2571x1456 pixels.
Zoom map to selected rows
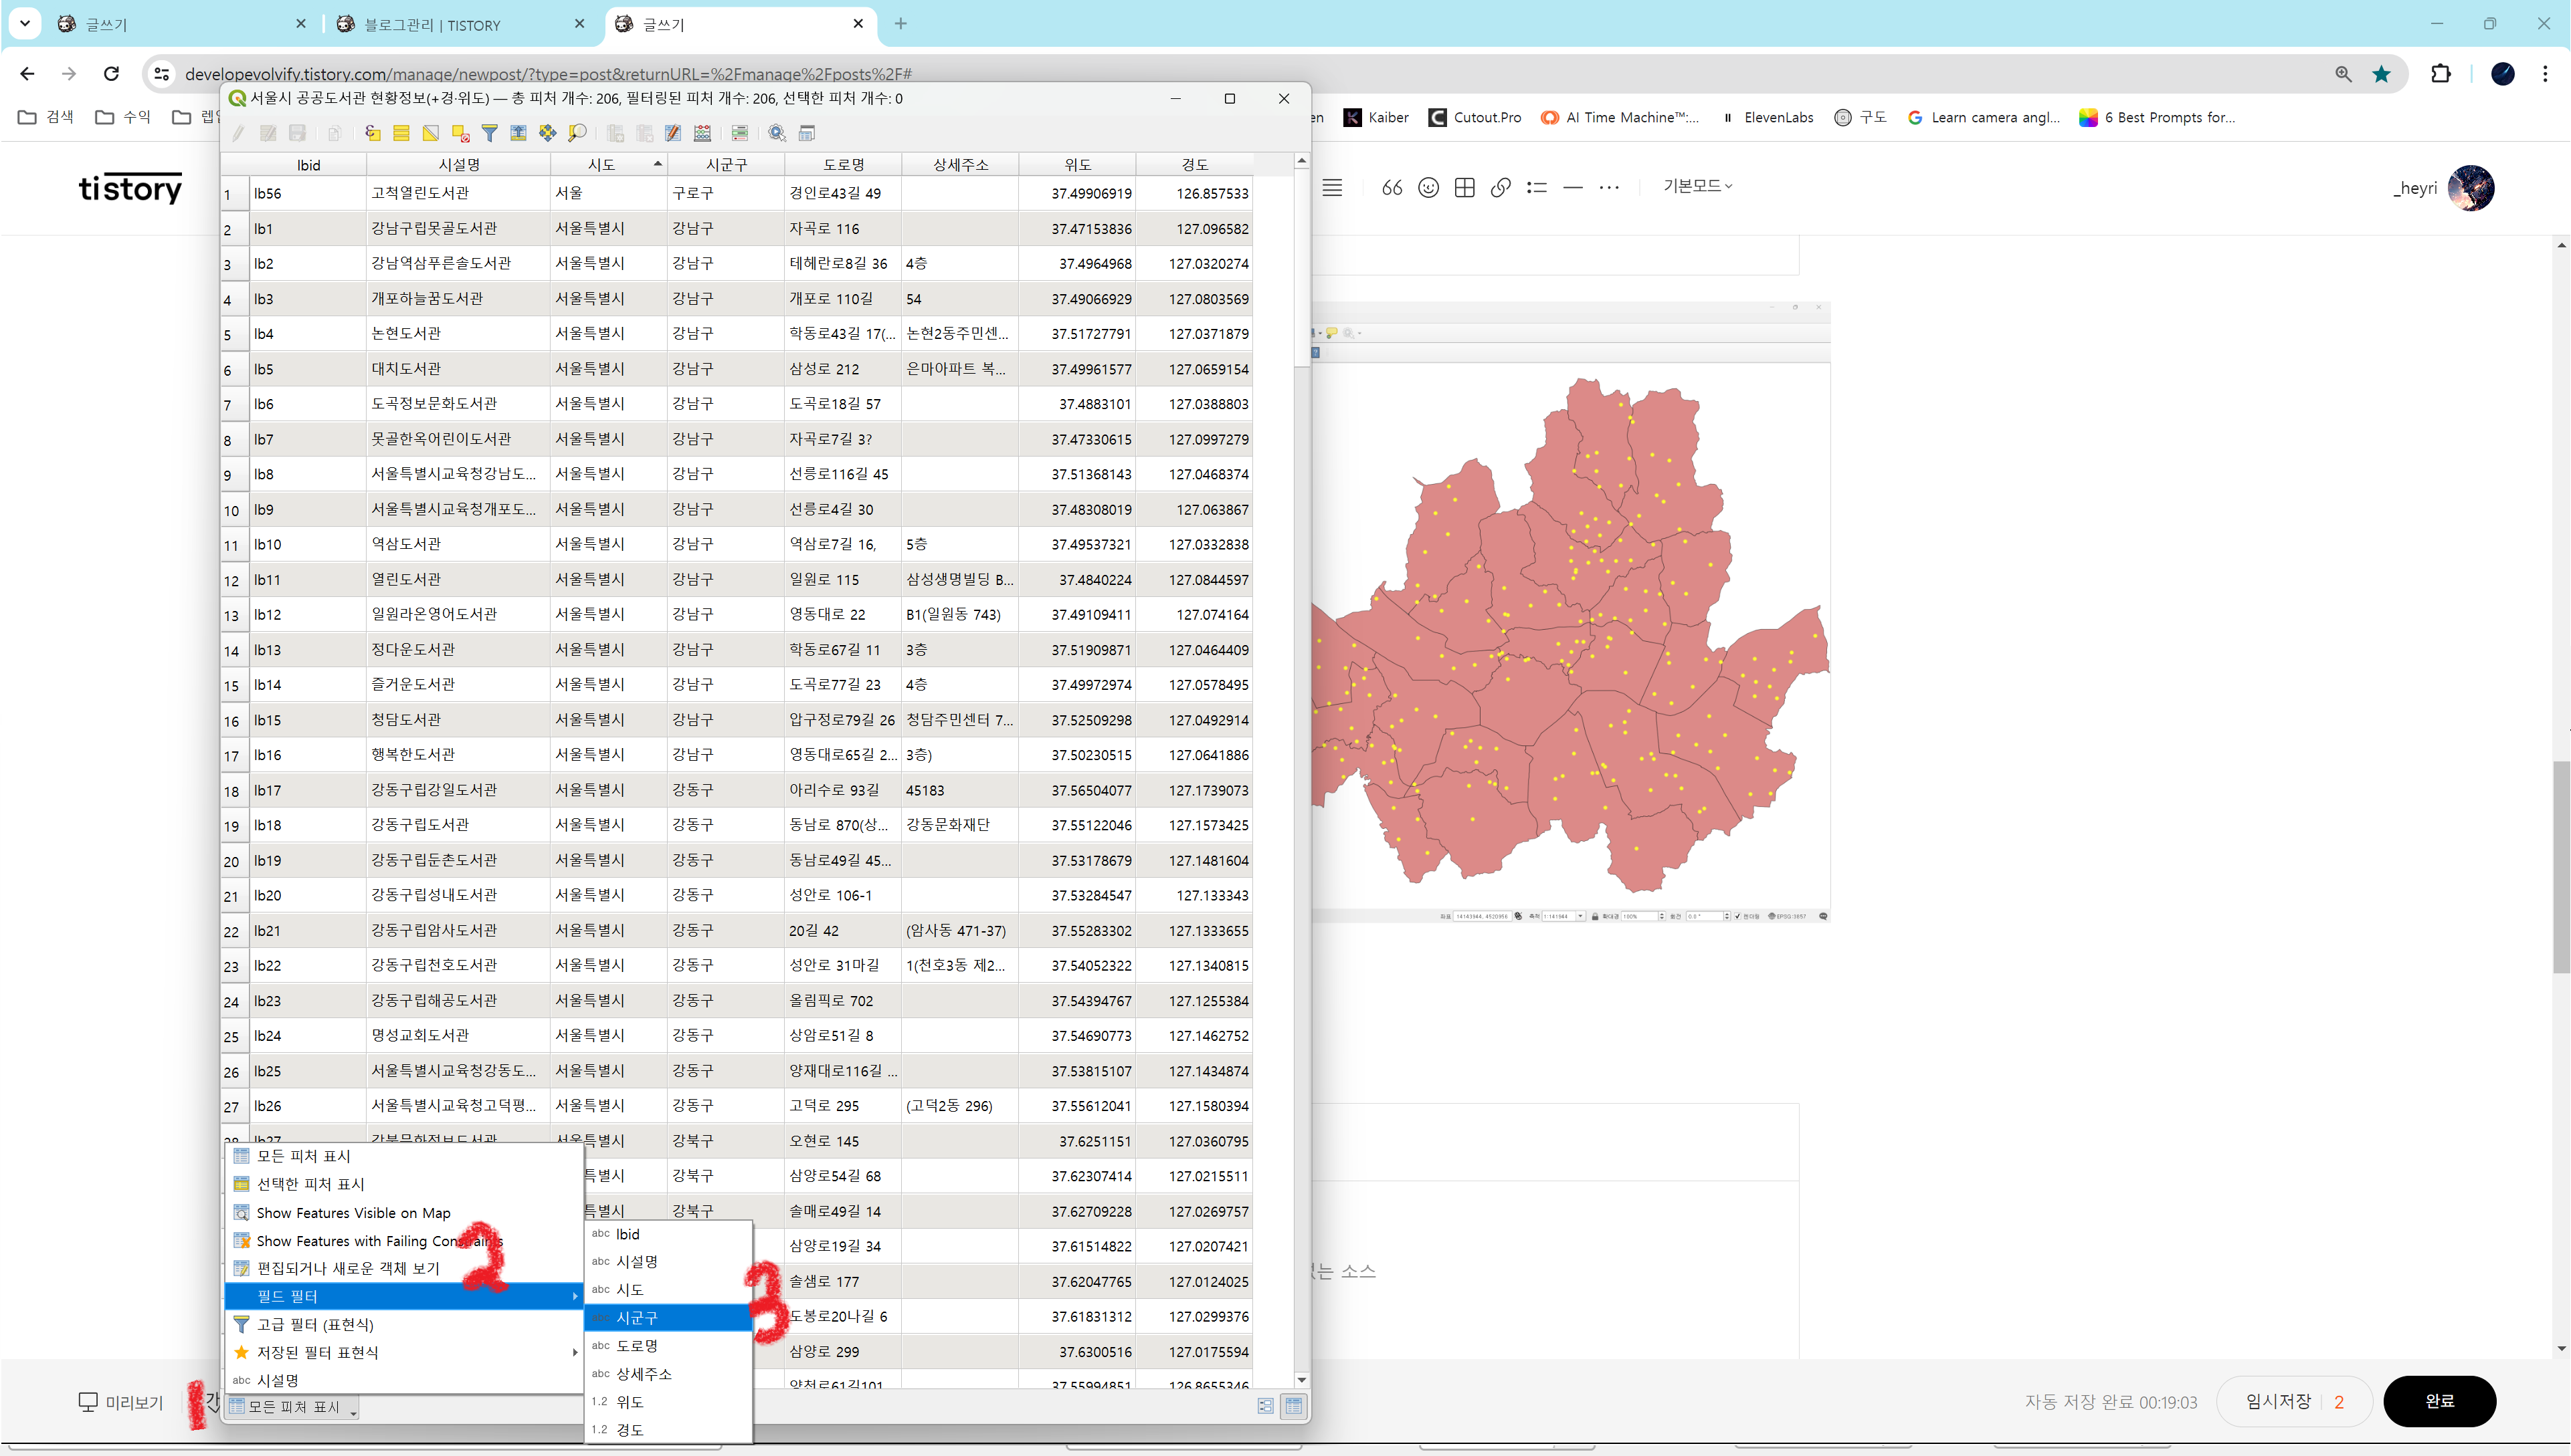577,133
